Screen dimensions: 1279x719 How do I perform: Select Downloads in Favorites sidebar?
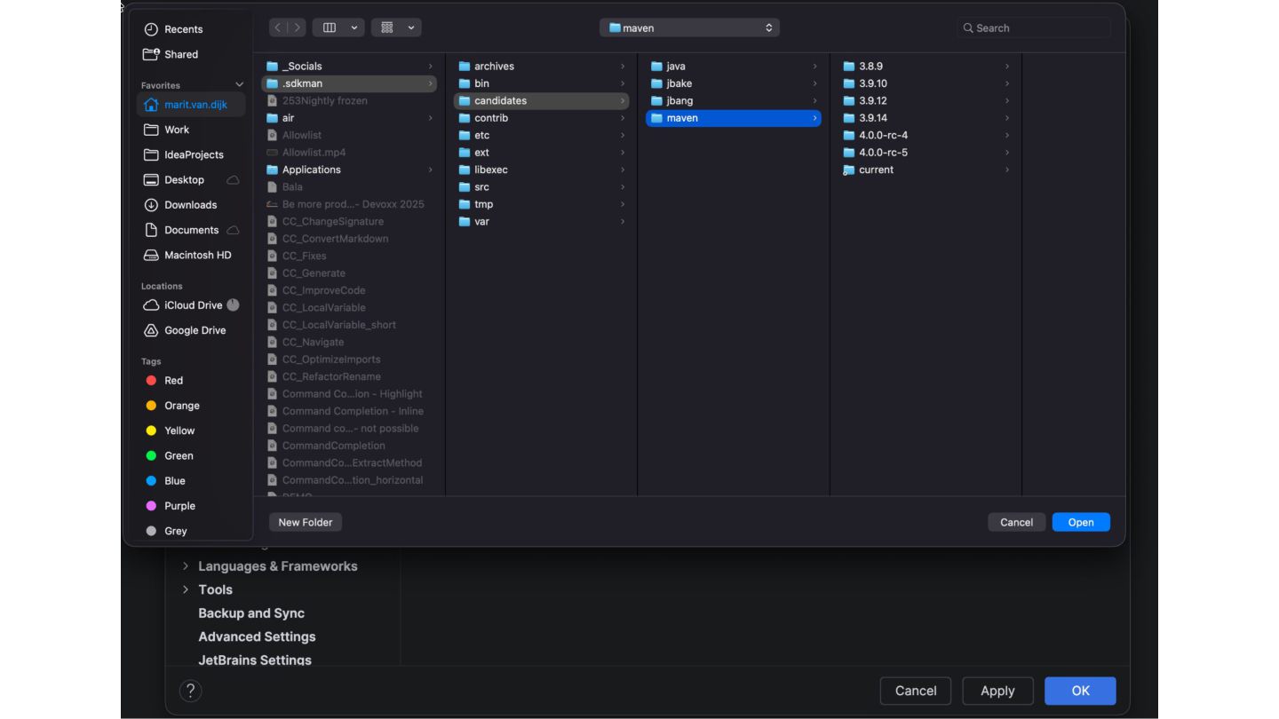pyautogui.click(x=190, y=205)
